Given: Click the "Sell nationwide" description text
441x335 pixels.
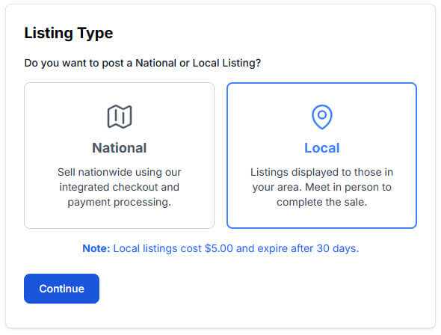Looking at the screenshot, I should [x=120, y=187].
